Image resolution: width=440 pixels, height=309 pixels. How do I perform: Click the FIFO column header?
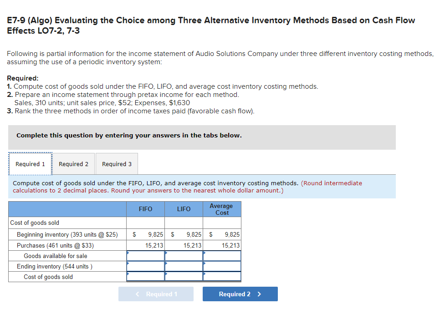point(145,209)
